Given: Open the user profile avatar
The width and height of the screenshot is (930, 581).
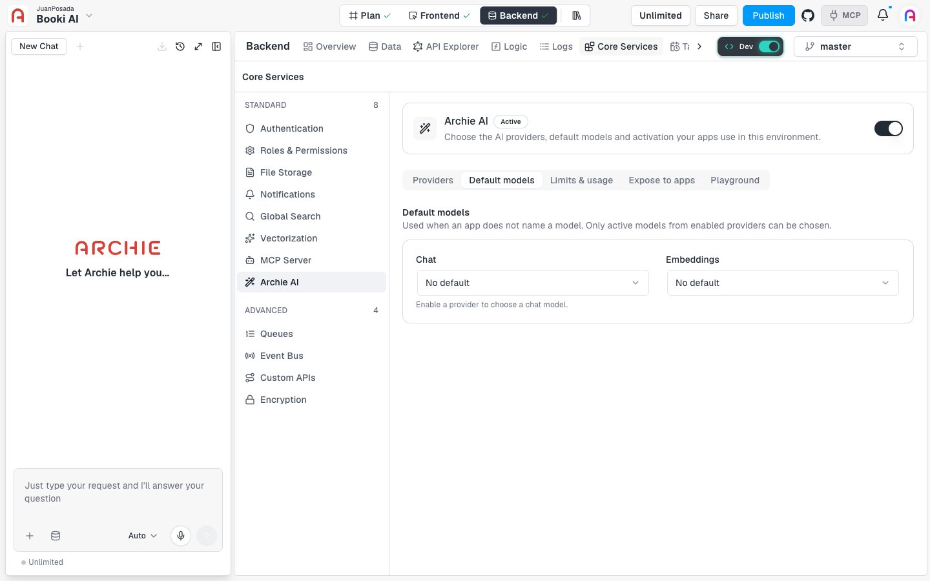Looking at the screenshot, I should tap(910, 15).
